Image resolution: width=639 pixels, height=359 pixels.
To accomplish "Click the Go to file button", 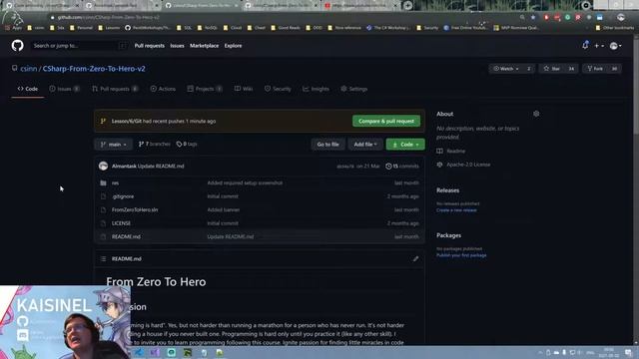I will 328,145.
